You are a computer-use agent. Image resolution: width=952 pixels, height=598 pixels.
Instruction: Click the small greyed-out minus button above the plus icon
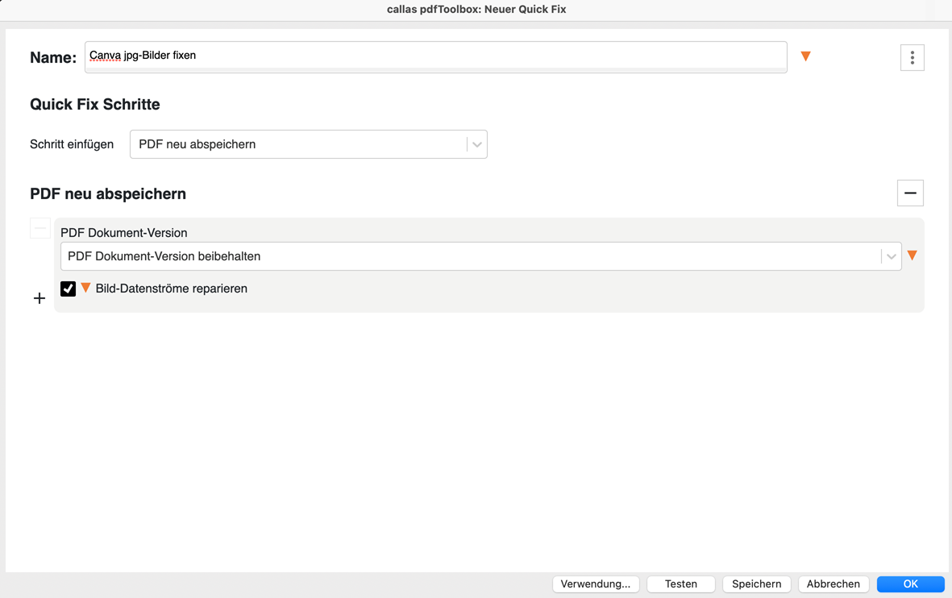(40, 229)
